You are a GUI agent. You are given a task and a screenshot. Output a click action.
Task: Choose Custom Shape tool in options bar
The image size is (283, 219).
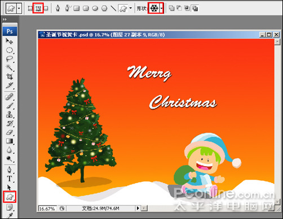[123, 8]
